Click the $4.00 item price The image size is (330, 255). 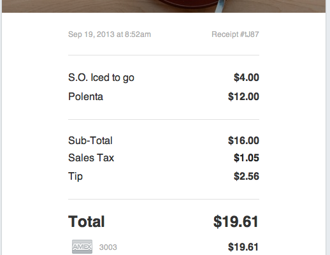coord(247,77)
